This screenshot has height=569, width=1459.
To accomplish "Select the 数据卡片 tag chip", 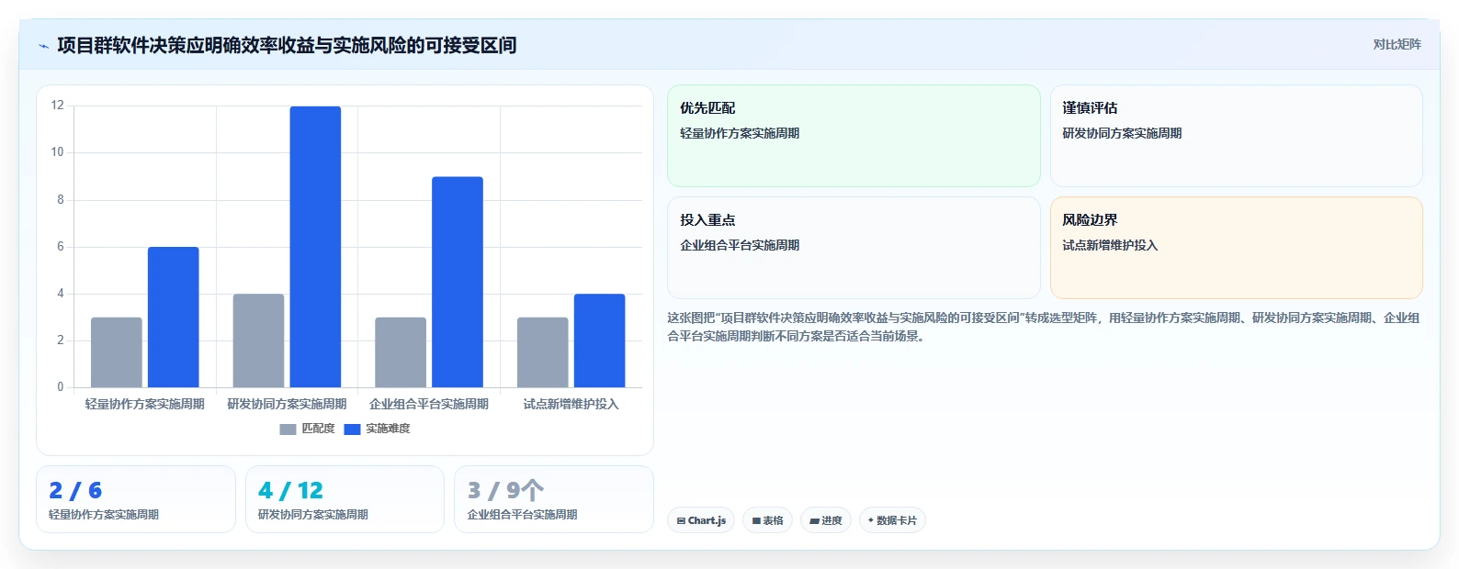I will (892, 520).
